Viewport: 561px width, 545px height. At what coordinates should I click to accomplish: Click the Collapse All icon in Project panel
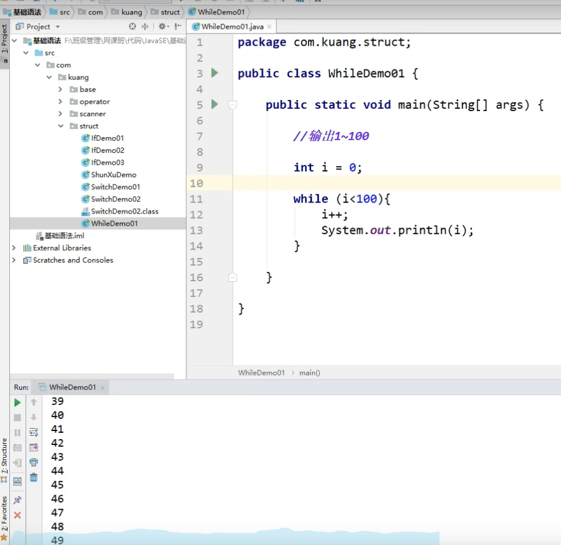145,26
